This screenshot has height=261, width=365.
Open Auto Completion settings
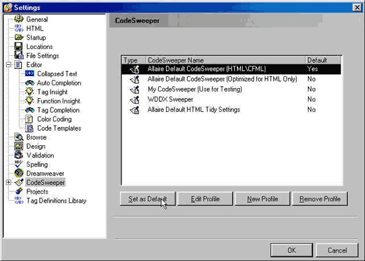coord(59,83)
